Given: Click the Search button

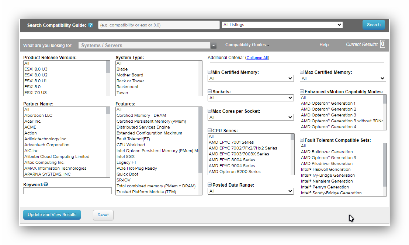Looking at the screenshot, I should [x=374, y=25].
